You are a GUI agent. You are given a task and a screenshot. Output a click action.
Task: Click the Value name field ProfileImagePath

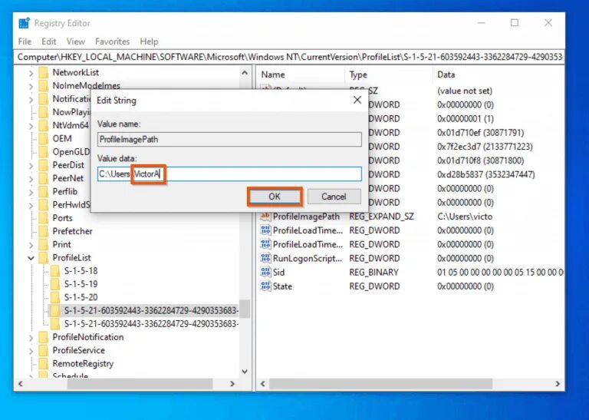pos(229,140)
